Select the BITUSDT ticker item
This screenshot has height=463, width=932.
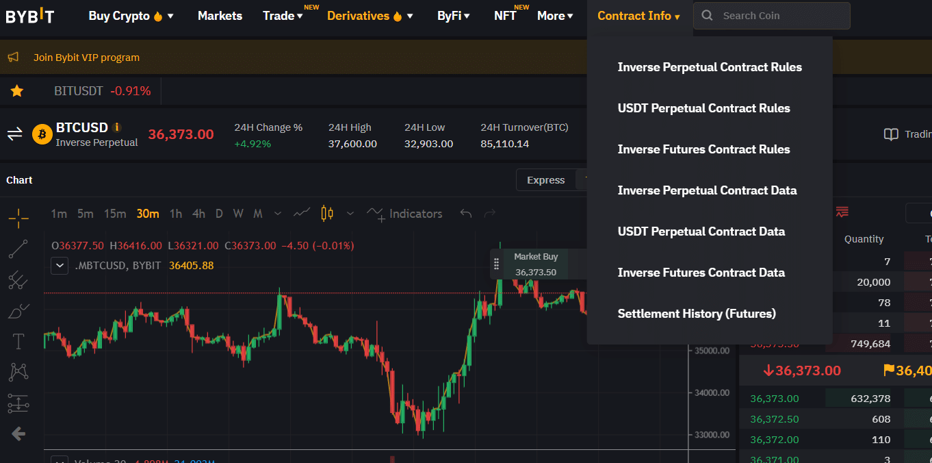pos(103,91)
